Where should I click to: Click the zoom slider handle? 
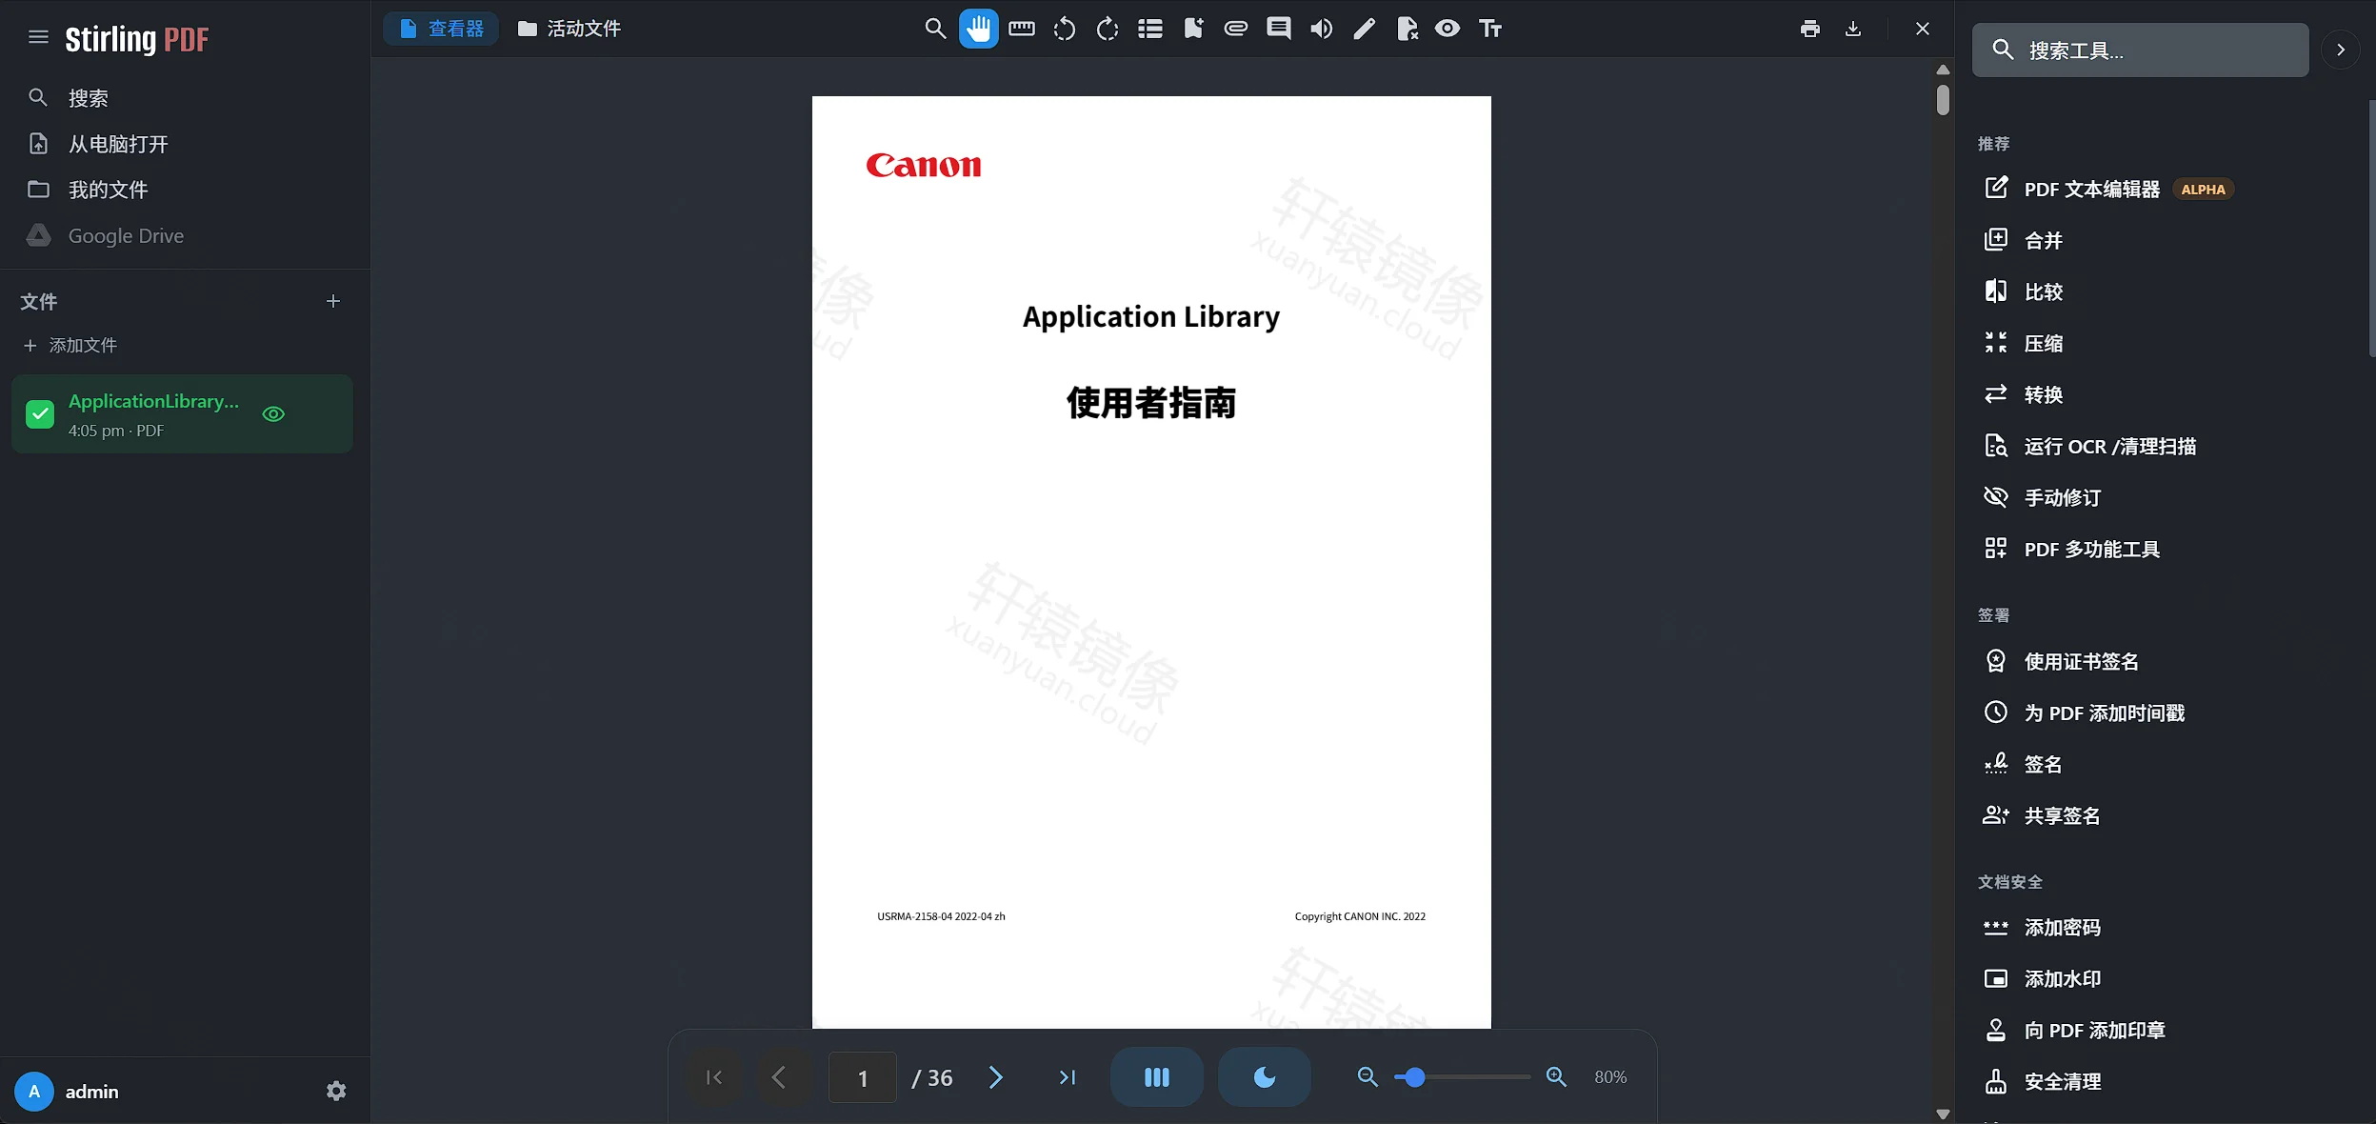pyautogui.click(x=1415, y=1077)
